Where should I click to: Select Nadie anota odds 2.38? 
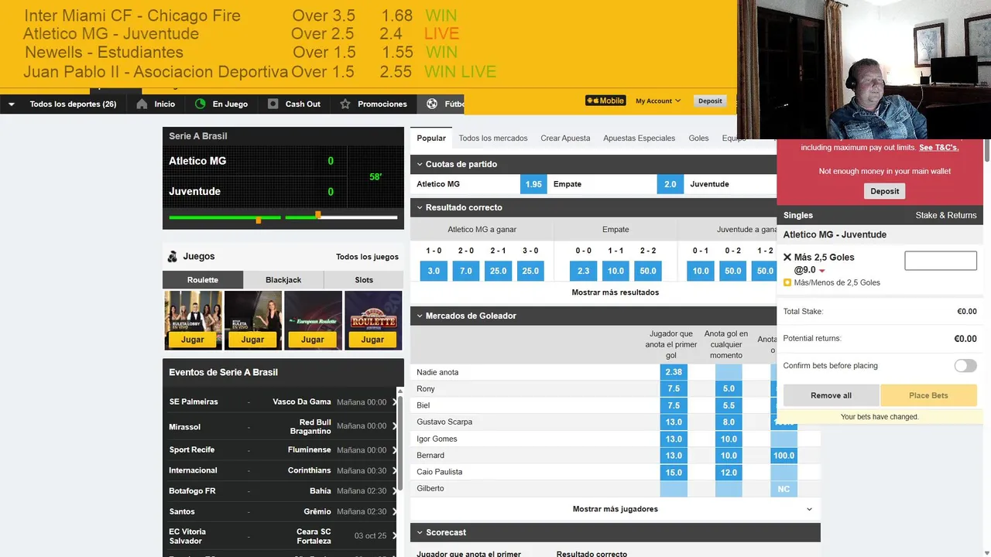tap(674, 372)
